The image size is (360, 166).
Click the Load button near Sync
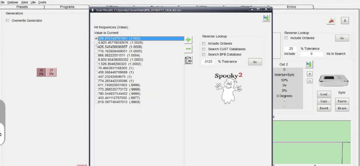point(324,94)
